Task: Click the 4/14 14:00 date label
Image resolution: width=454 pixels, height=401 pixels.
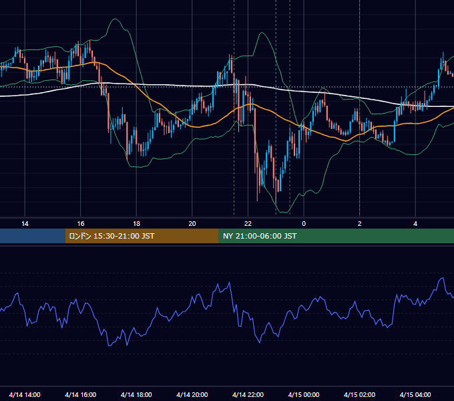Action: click(25, 394)
